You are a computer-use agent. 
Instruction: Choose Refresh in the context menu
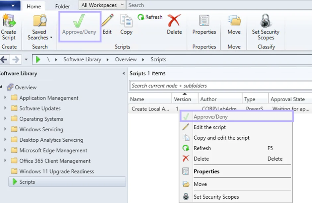[236, 148]
